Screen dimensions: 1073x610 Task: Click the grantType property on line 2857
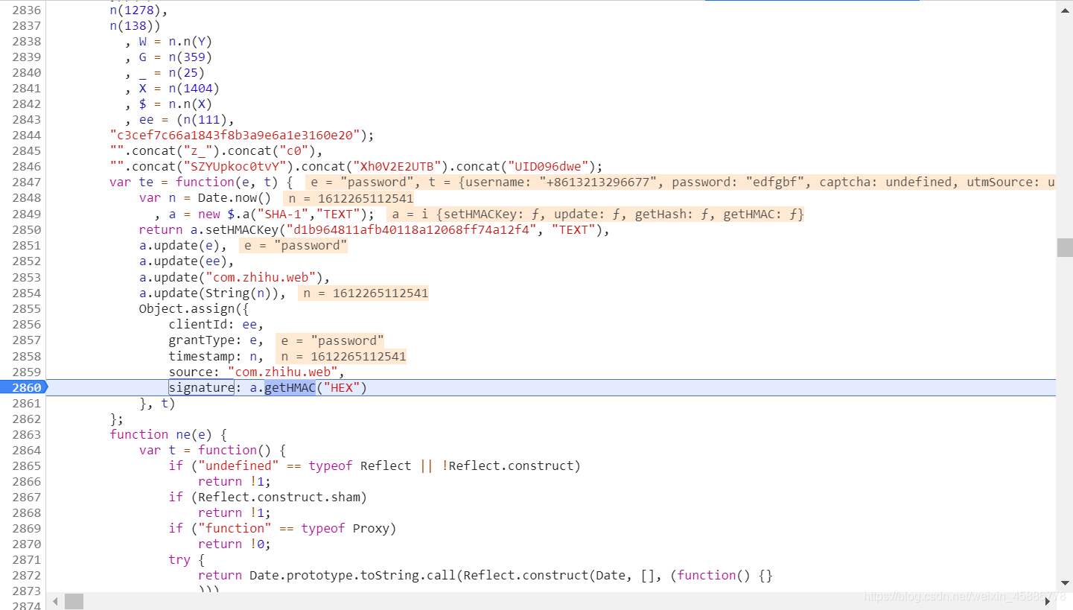pyautogui.click(x=201, y=340)
